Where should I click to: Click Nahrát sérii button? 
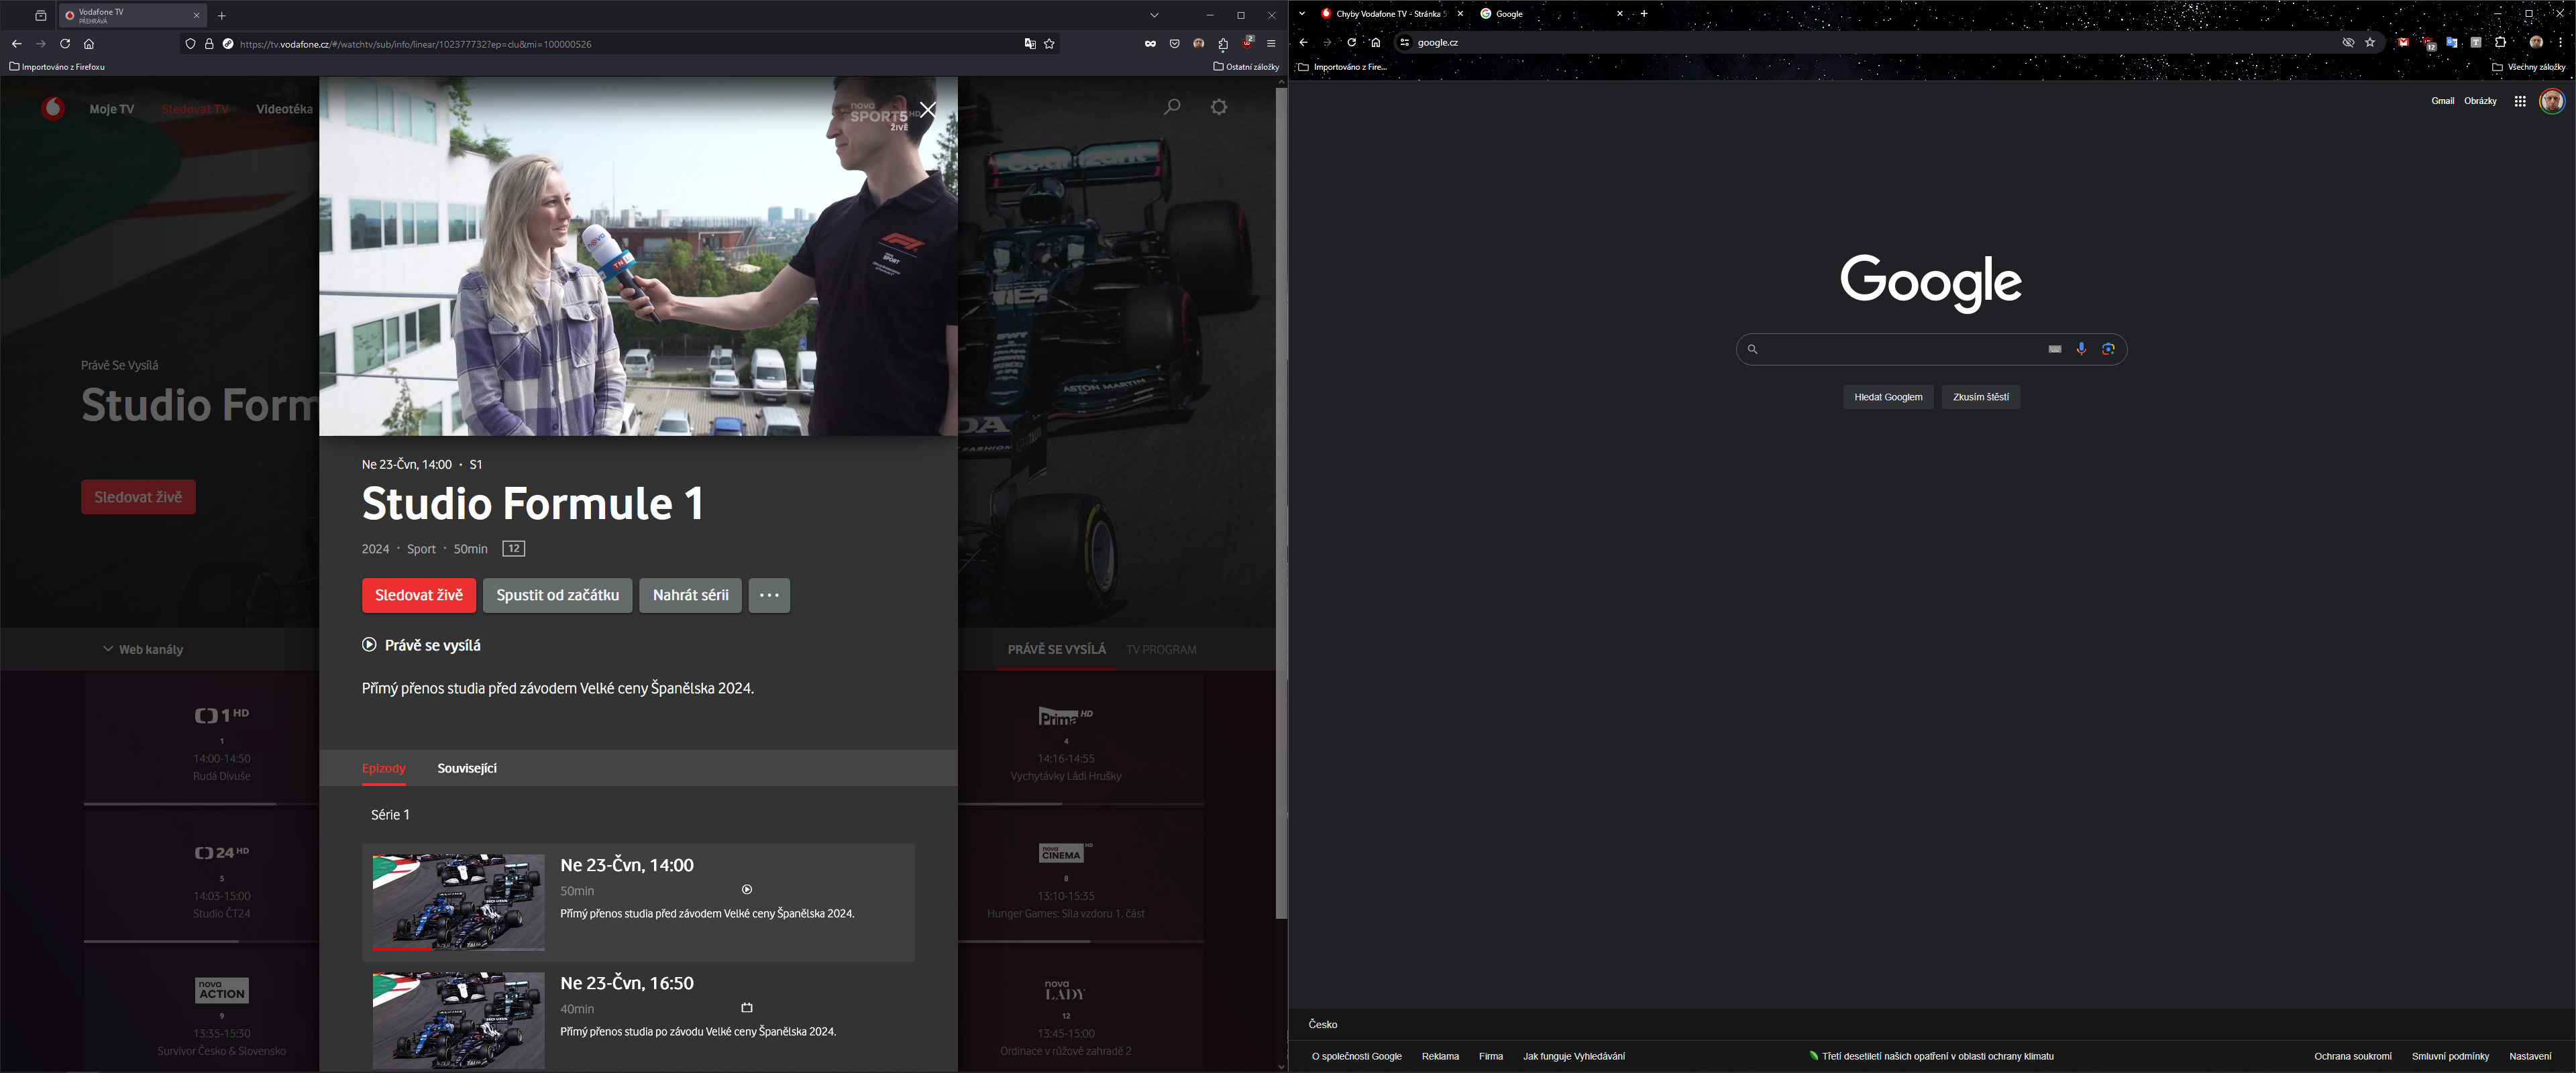tap(690, 595)
